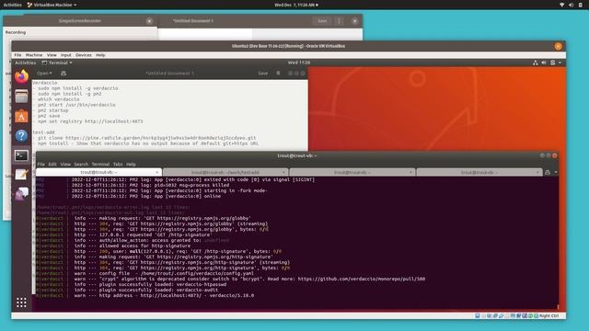The image size is (589, 331).
Task: Click the guest clock showing Wed 11:26
Action: click(299, 63)
